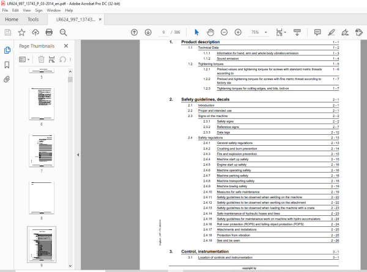Image resolution: width=367 pixels, height=272 pixels.
Task: Expand the thumbnail Options dropdown menu
Action: (x=24, y=60)
